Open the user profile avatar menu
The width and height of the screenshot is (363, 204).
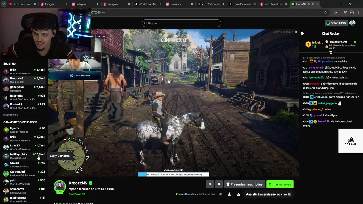click(352, 23)
